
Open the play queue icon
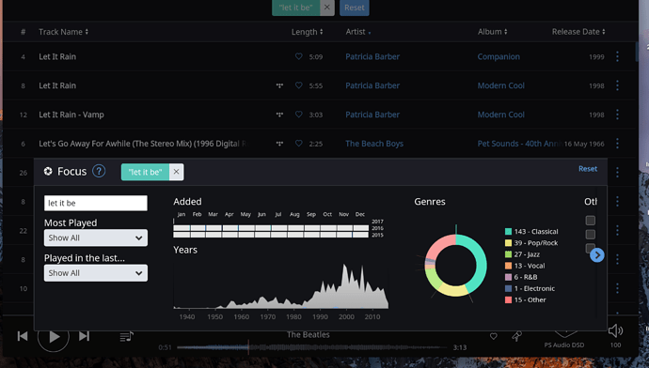tap(126, 337)
